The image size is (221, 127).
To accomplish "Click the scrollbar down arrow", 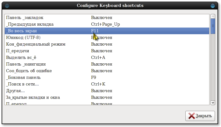I will click(x=213, y=103).
